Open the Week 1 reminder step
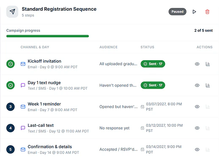The height and width of the screenshot is (159, 219). tap(44, 104)
